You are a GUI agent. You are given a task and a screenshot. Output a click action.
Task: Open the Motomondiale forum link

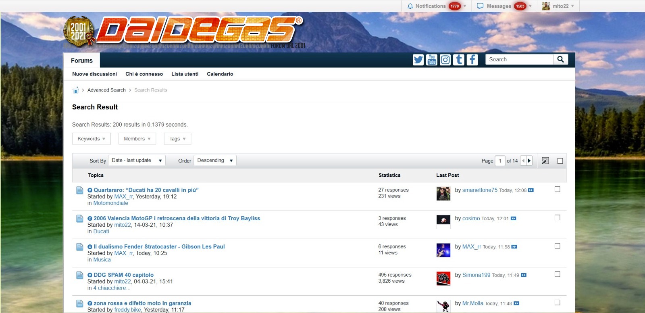point(110,203)
